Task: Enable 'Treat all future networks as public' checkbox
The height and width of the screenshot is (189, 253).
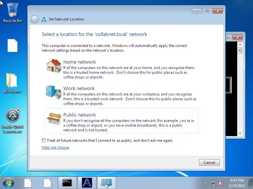Action: coord(44,140)
